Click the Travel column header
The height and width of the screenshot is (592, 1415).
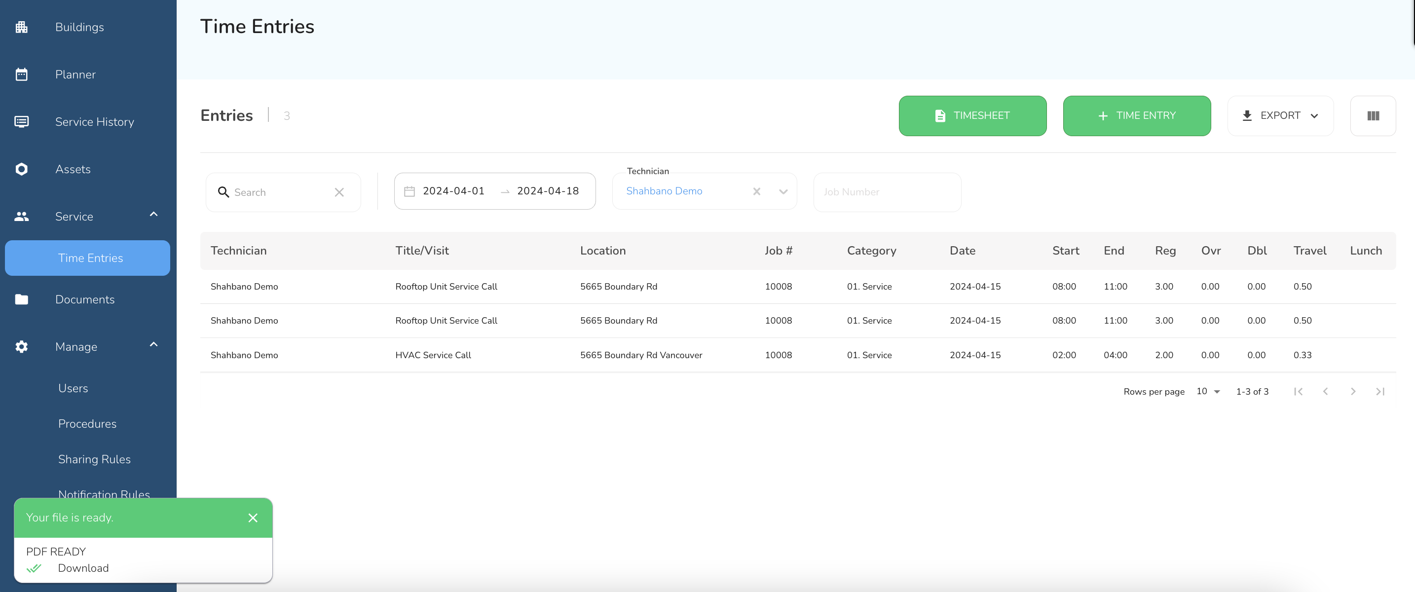[x=1309, y=251]
